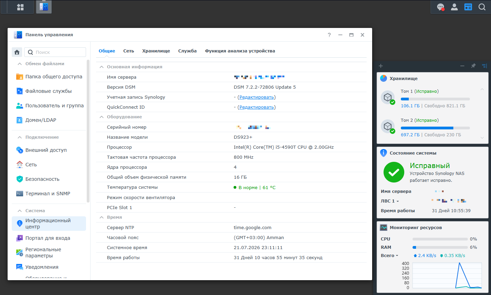This screenshot has width=491, height=295.
Task: Open Папка общего доступа settings
Action: tap(49, 77)
